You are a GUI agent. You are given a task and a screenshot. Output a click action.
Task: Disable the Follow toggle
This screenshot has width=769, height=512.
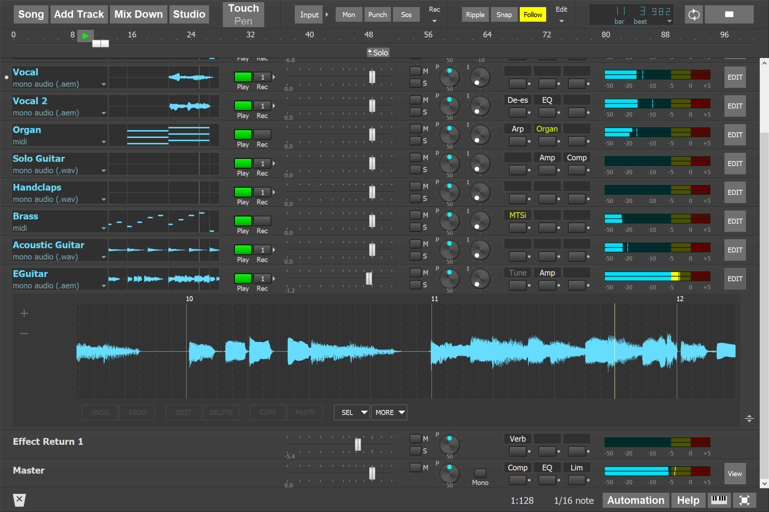click(x=533, y=15)
